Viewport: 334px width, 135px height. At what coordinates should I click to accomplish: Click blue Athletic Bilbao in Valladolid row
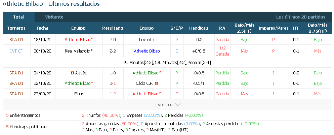click(x=147, y=51)
